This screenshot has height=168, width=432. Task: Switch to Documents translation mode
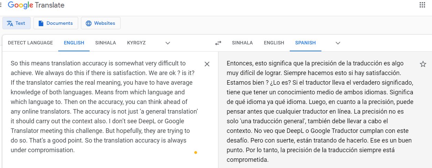56,23
